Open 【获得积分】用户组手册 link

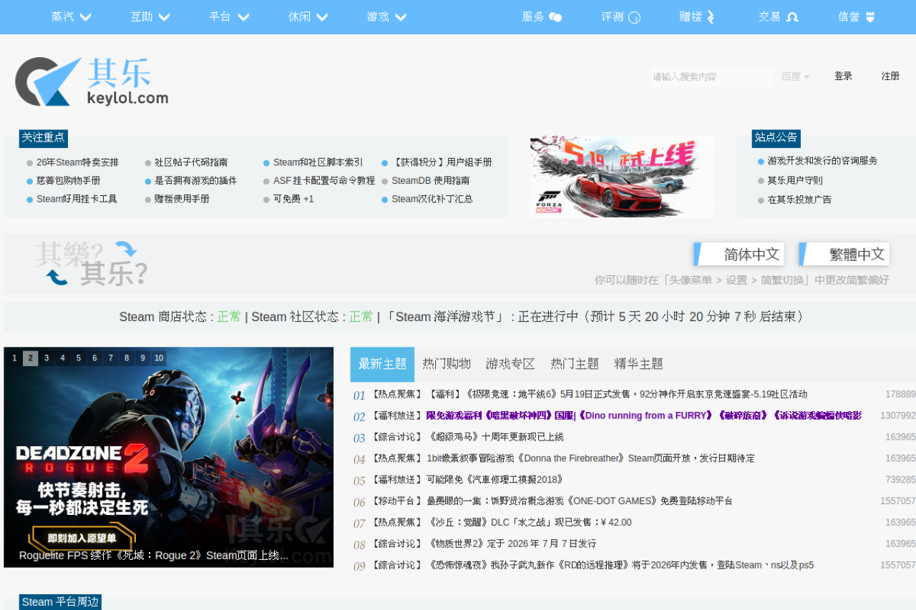pyautogui.click(x=442, y=162)
